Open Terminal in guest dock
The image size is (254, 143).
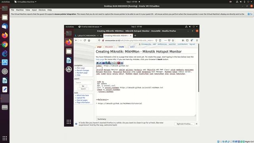point(69,33)
